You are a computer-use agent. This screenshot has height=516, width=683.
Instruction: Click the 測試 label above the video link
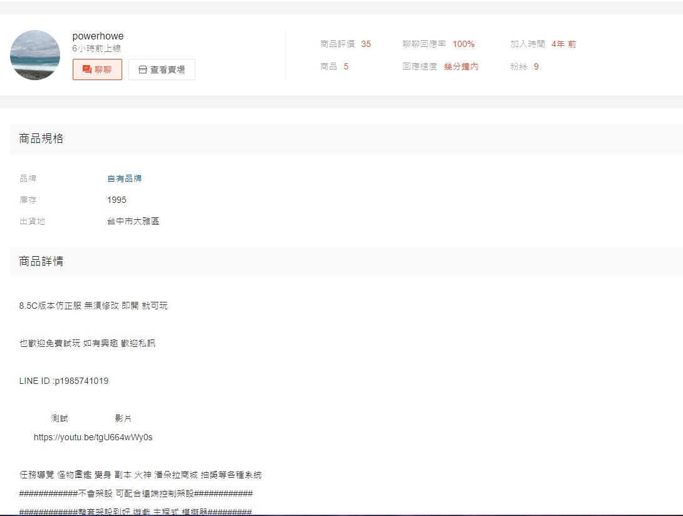[x=60, y=418]
